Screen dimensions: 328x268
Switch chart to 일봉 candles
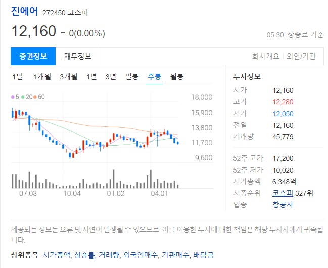(x=132, y=77)
